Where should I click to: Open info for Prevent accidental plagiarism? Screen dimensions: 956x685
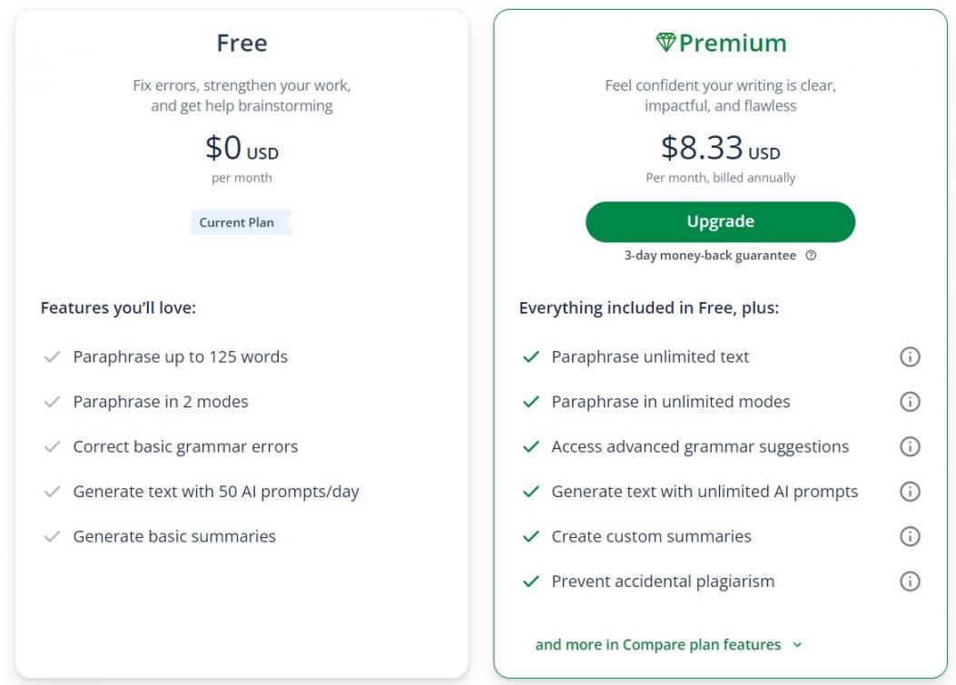(909, 582)
